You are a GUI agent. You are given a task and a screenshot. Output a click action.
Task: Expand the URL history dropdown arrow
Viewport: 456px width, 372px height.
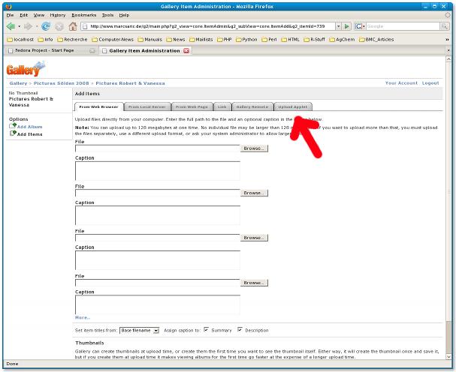pos(337,26)
